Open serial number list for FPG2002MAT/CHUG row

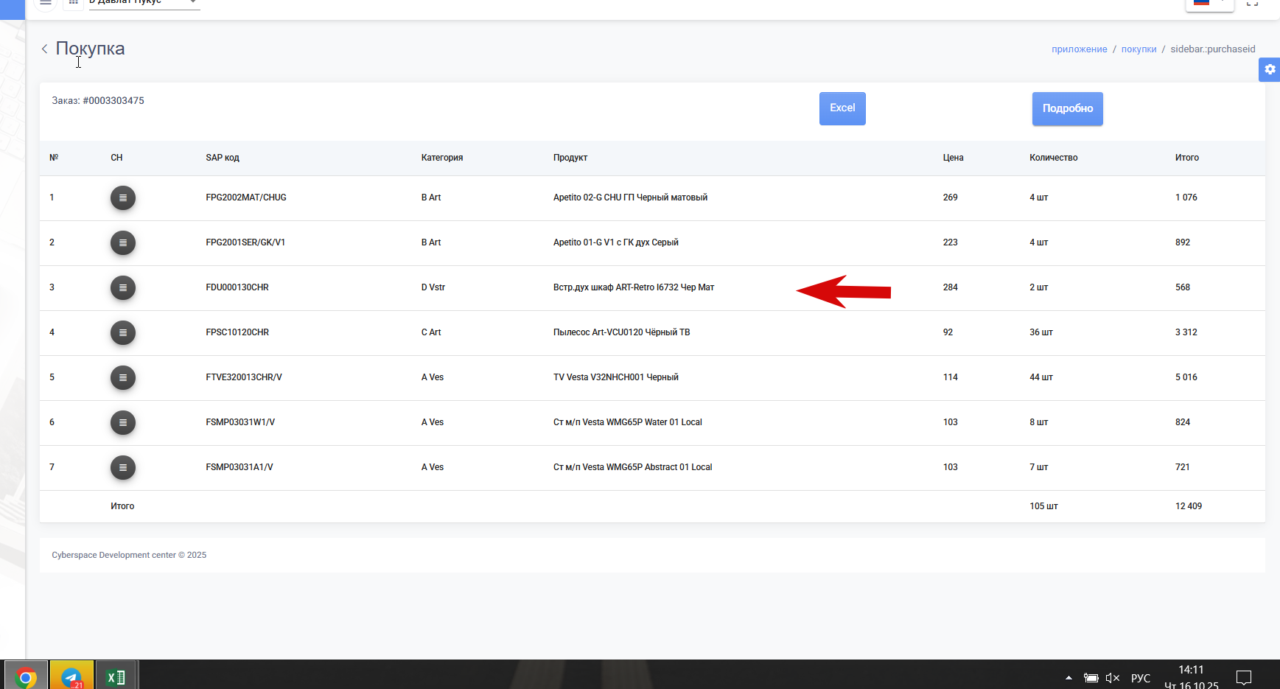point(123,197)
